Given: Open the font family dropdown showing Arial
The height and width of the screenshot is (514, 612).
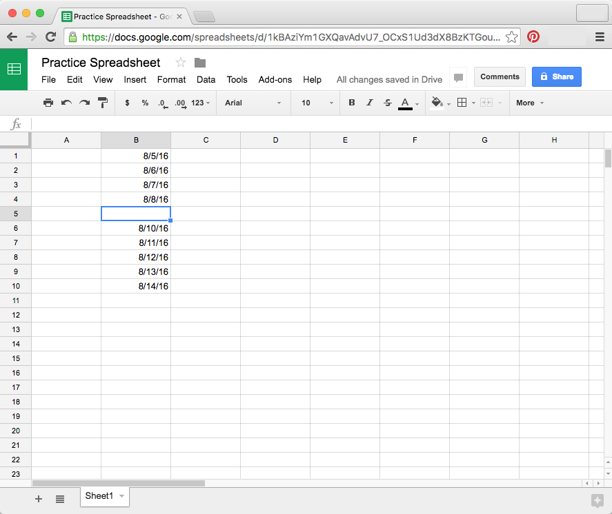Looking at the screenshot, I should 253,102.
